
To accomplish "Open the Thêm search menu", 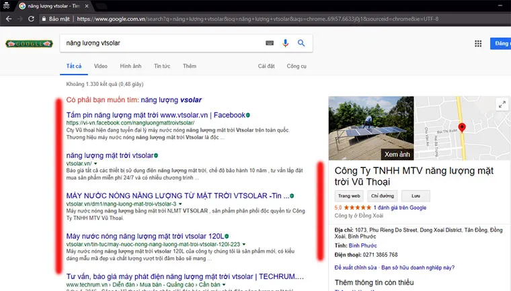I will click(190, 66).
